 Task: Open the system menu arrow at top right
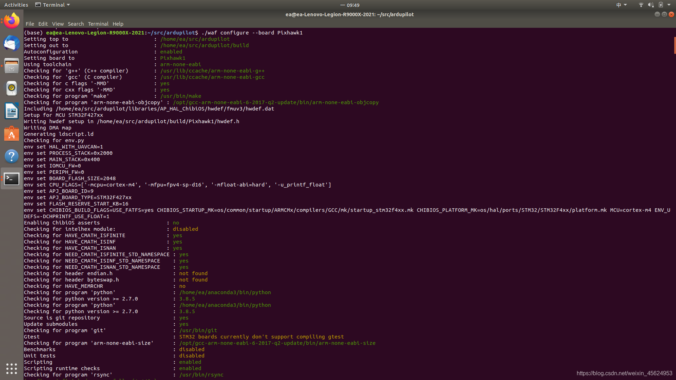point(669,5)
